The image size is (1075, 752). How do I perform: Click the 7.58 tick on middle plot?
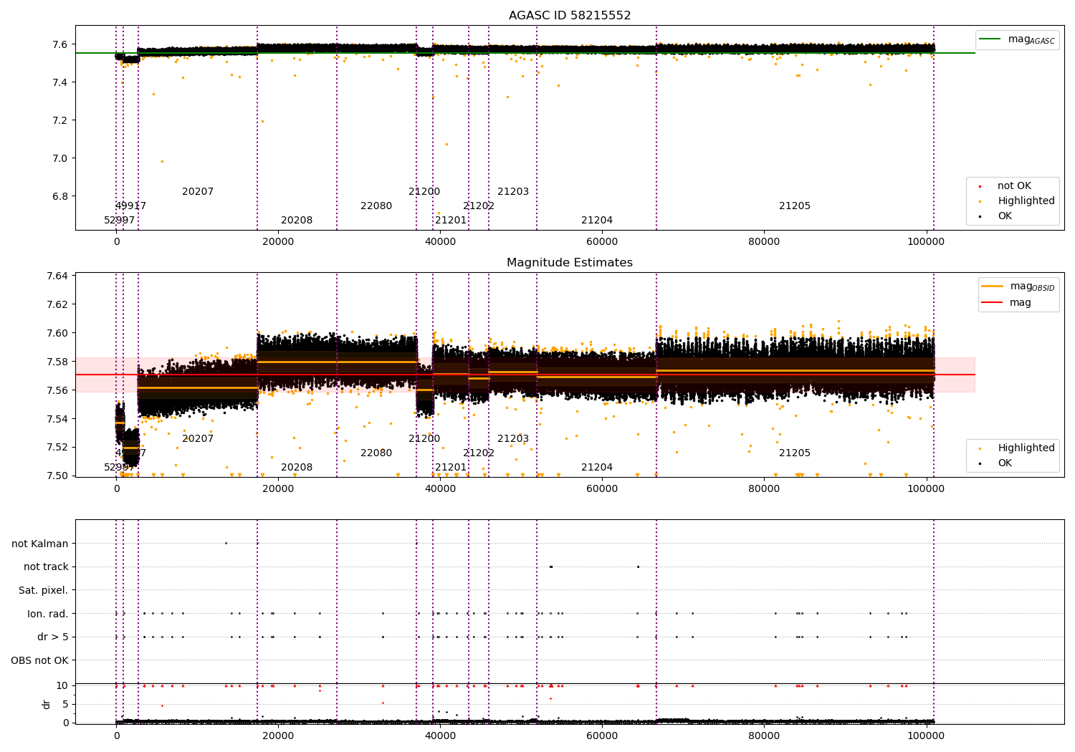57,362
